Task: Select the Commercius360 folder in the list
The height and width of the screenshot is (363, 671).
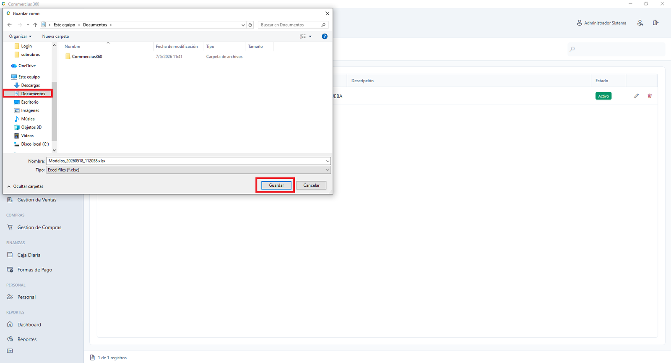Action: (x=87, y=57)
